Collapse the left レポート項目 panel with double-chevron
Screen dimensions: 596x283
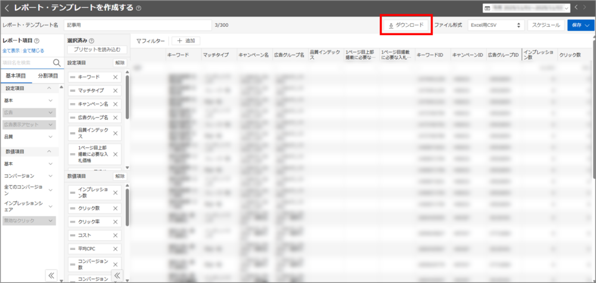tap(51, 275)
